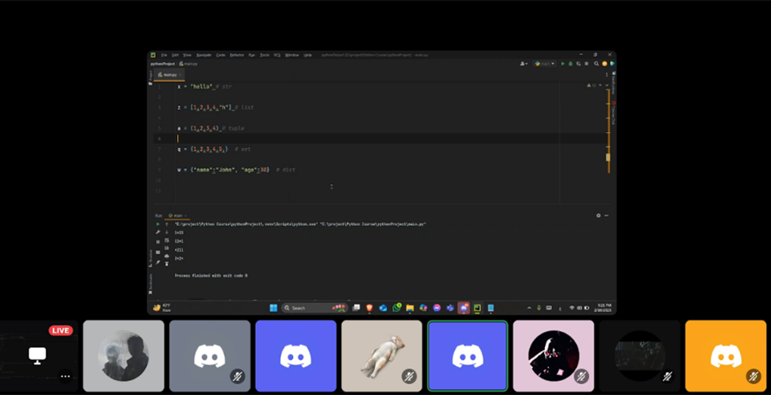Image resolution: width=771 pixels, height=395 pixels.
Task: Rerun program with green arrow in Run panel
Action: (x=158, y=224)
